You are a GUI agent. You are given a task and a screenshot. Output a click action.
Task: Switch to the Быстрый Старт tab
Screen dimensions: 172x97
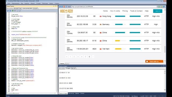(18, 8)
